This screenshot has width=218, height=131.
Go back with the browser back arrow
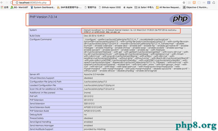(2, 2)
